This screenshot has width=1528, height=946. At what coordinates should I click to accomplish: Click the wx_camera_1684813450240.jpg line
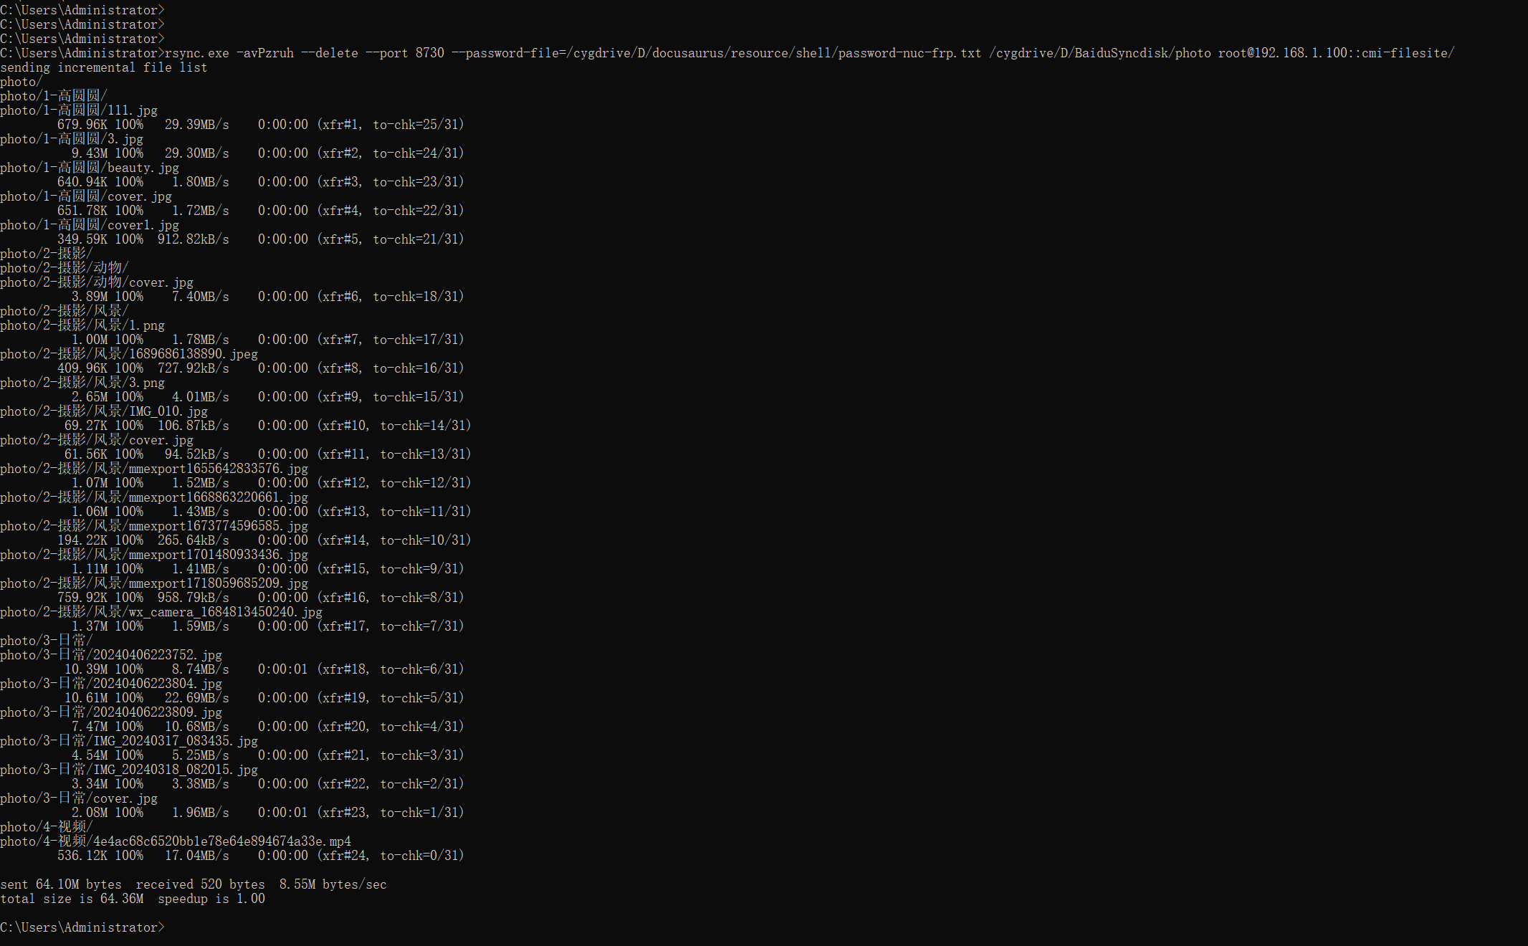point(161,612)
